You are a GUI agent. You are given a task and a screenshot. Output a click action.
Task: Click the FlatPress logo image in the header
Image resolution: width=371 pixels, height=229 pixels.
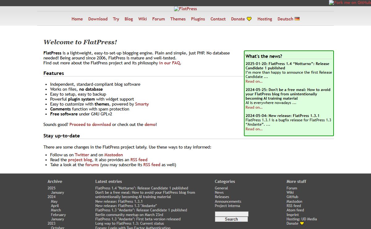pyautogui.click(x=185, y=9)
